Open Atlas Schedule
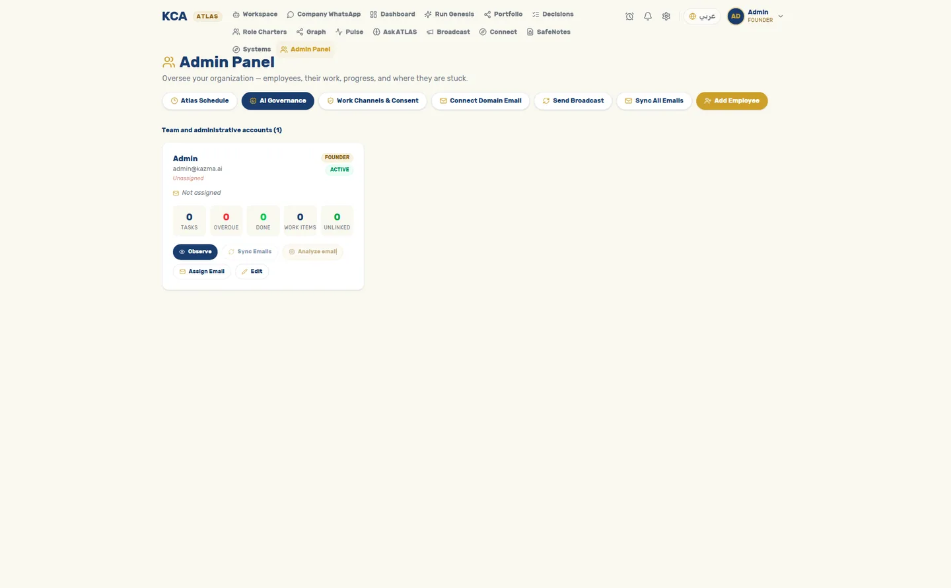The height and width of the screenshot is (588, 951). point(199,101)
